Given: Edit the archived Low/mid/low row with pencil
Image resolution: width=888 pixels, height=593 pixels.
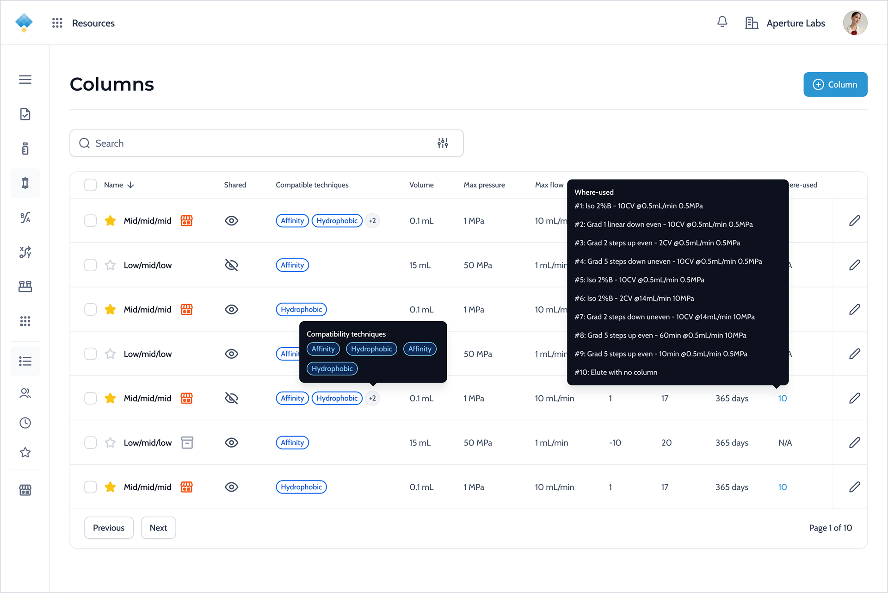Looking at the screenshot, I should [854, 443].
